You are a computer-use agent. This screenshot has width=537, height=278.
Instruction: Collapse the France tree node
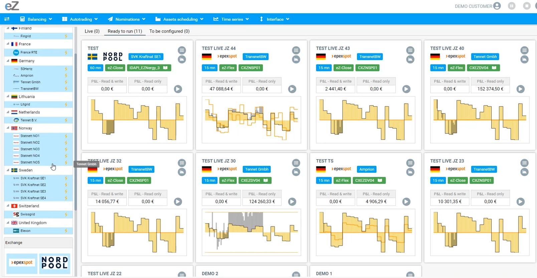pyautogui.click(x=8, y=44)
